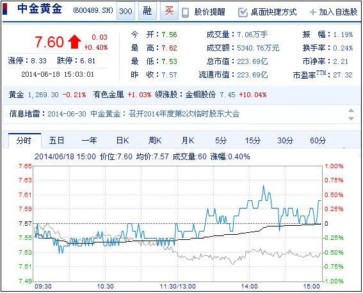363x293 pixels.
Task: Click the 信息地雷 up scroll arrow
Action: point(351,110)
